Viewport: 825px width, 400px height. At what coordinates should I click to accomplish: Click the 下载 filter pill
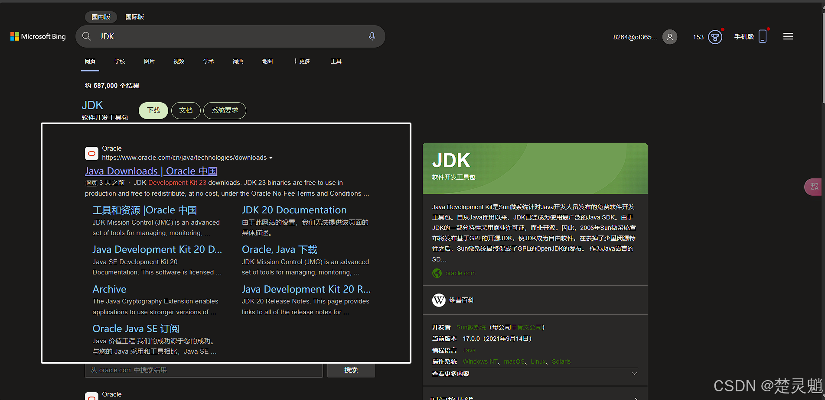click(153, 110)
